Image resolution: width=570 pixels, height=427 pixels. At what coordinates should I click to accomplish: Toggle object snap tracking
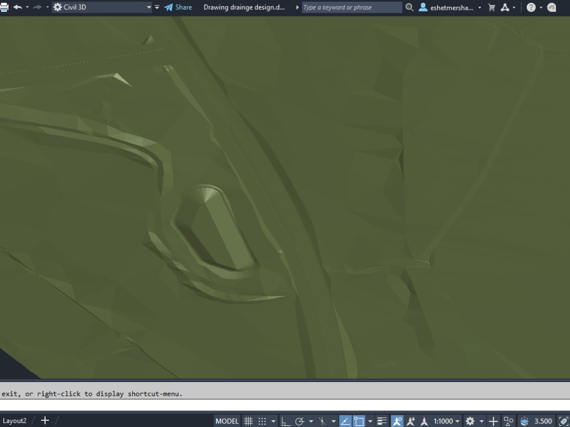tap(345, 421)
